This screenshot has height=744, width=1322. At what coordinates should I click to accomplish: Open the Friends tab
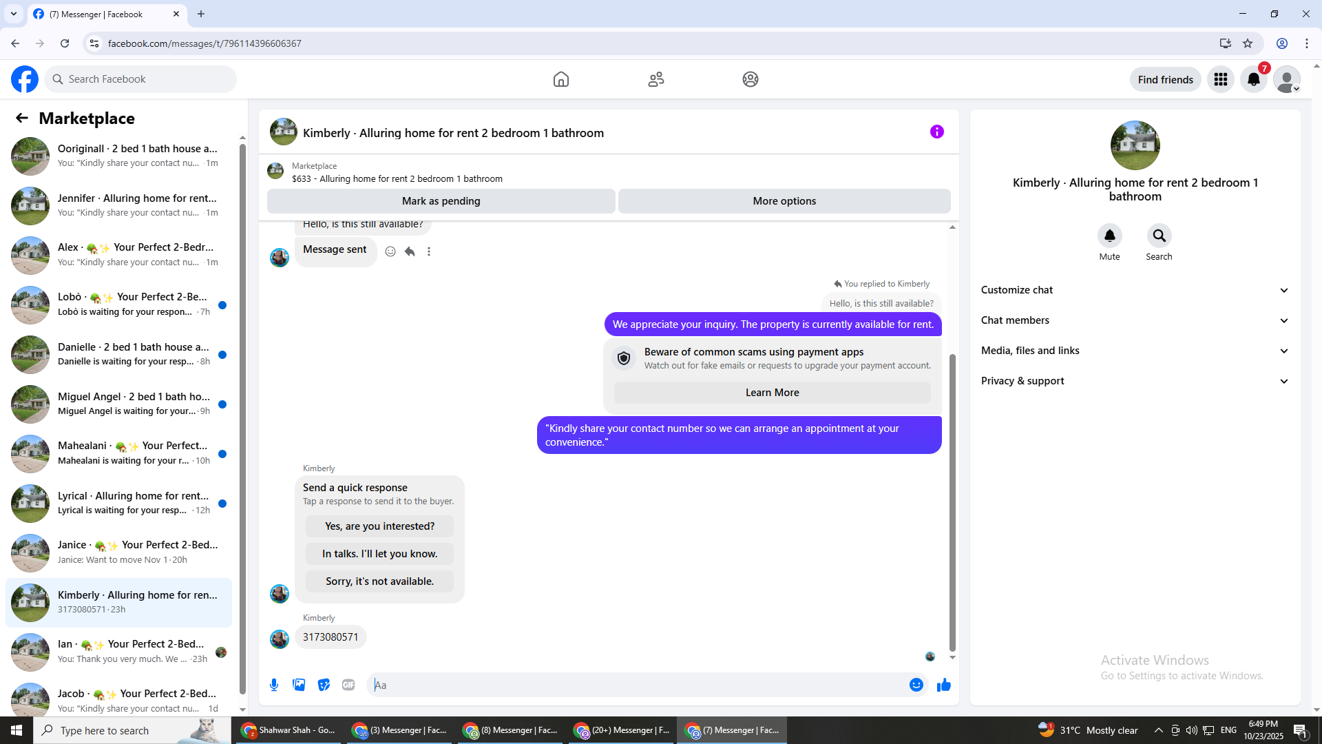(x=655, y=79)
